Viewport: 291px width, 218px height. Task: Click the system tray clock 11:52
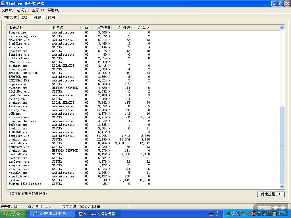point(283,214)
